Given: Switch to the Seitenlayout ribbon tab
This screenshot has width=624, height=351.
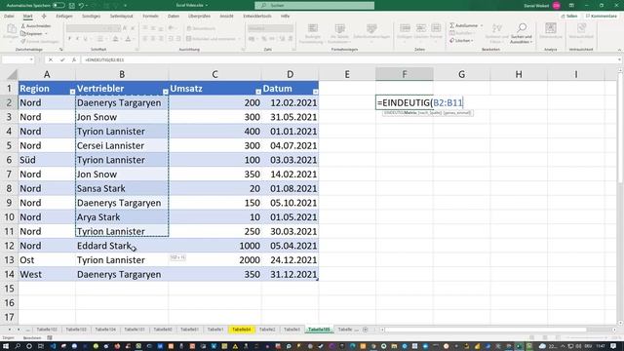Looking at the screenshot, I should (x=121, y=16).
